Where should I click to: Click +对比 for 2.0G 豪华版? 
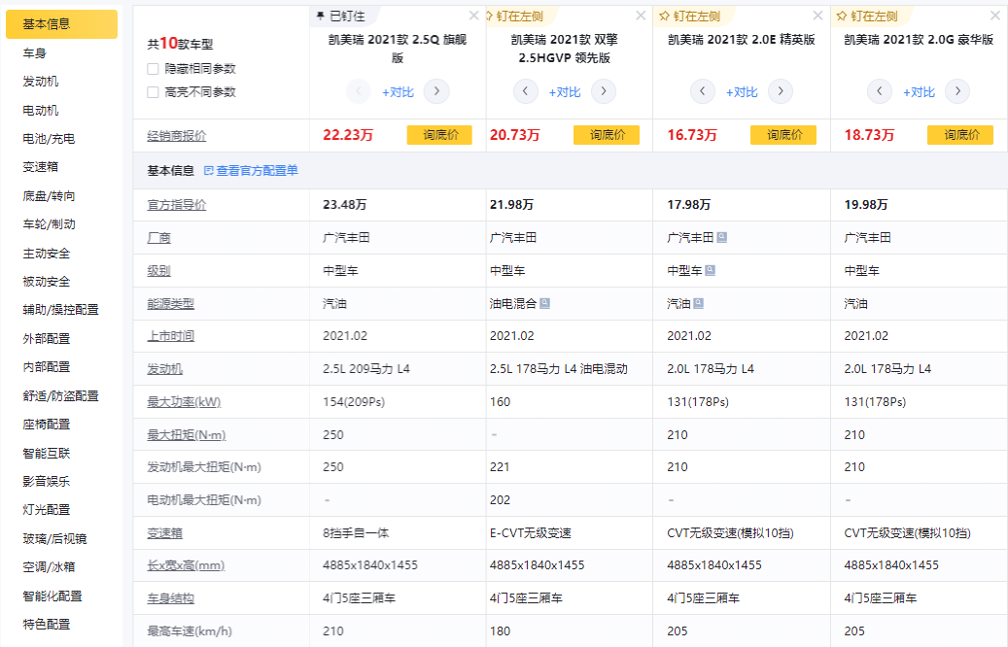[919, 92]
